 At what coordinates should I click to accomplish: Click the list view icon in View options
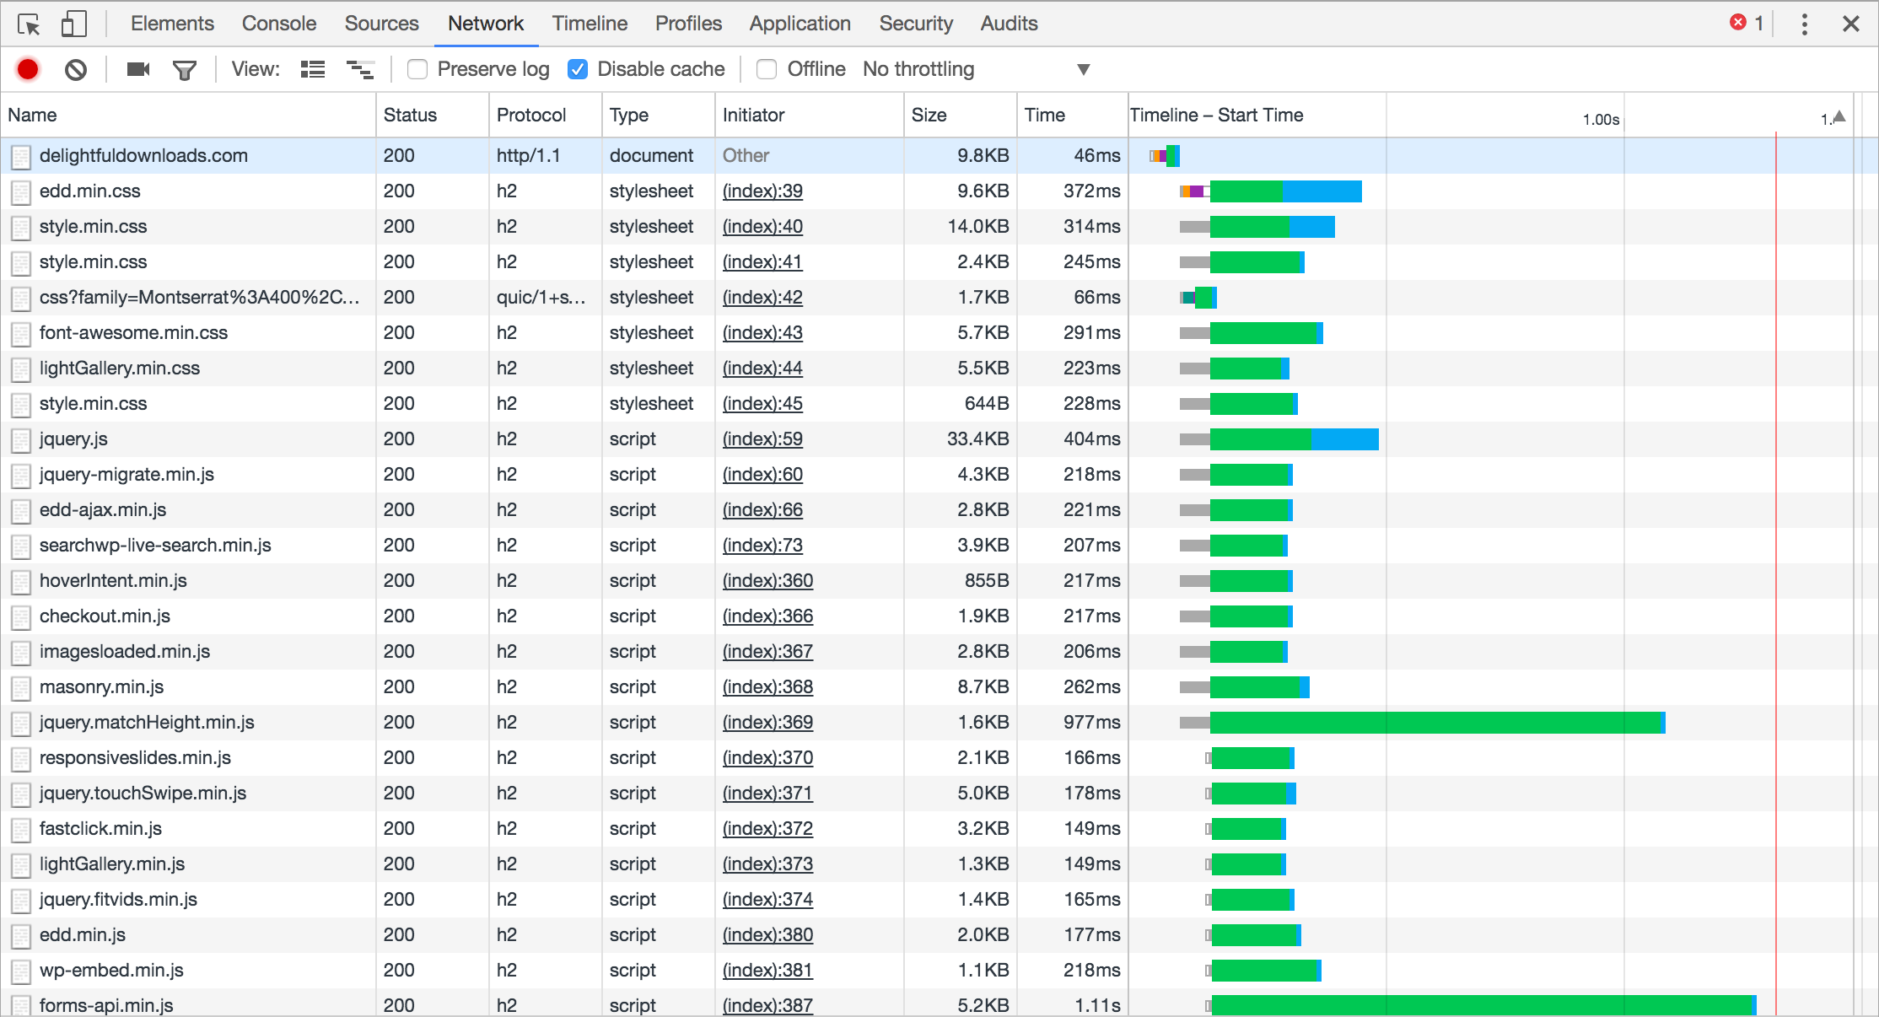[312, 69]
